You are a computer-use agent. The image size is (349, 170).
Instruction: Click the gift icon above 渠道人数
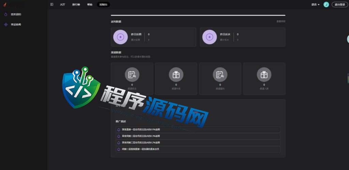[x=264, y=74]
